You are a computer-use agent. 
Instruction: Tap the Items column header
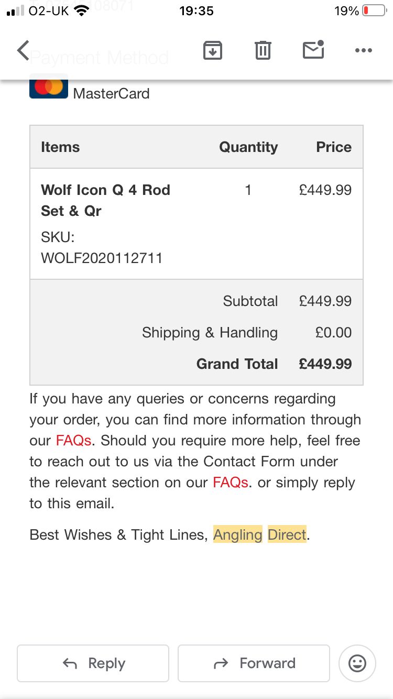coord(60,147)
